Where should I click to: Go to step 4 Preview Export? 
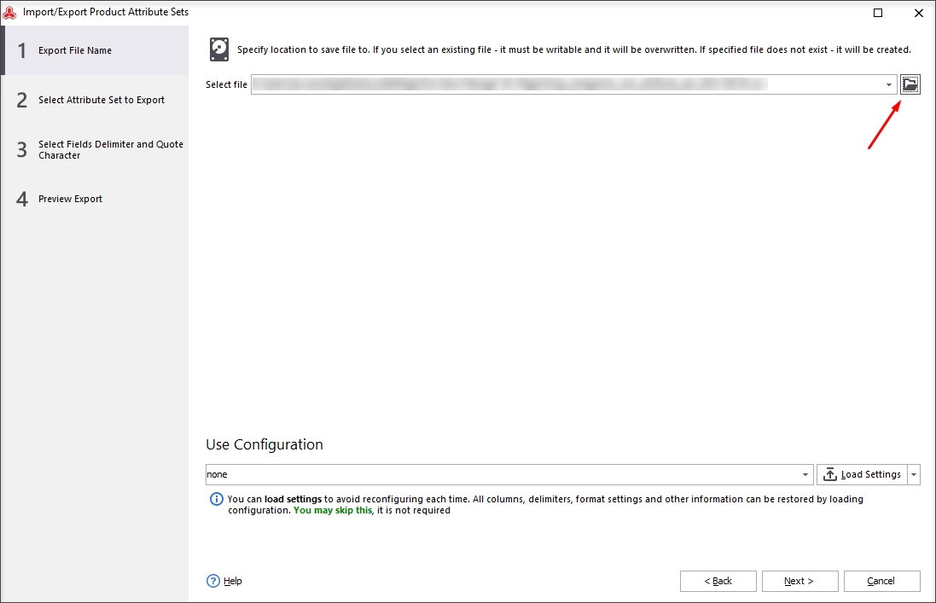[95, 200]
